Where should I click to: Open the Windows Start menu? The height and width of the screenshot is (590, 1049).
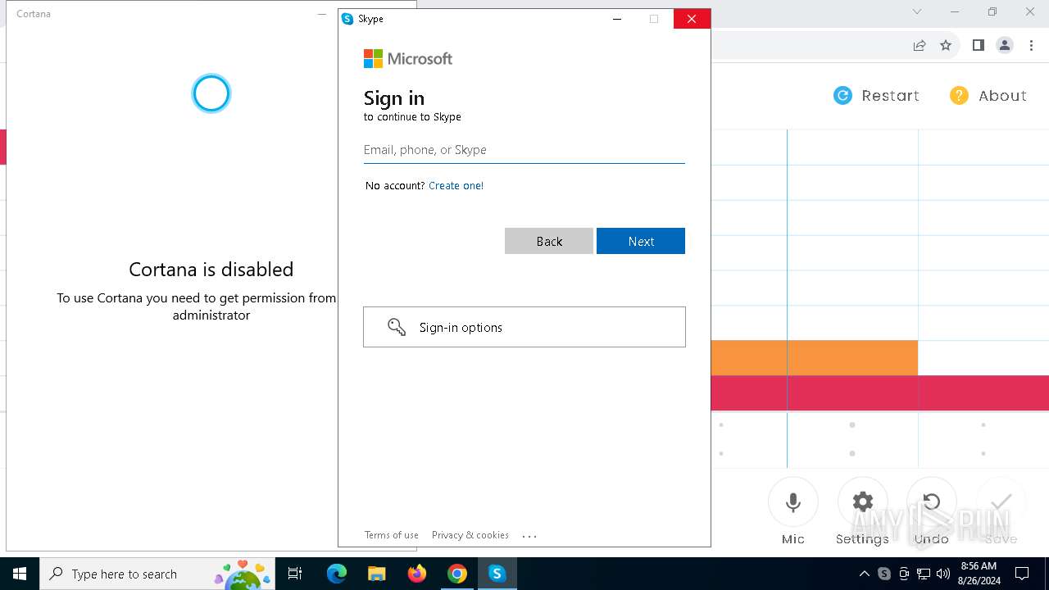20,574
